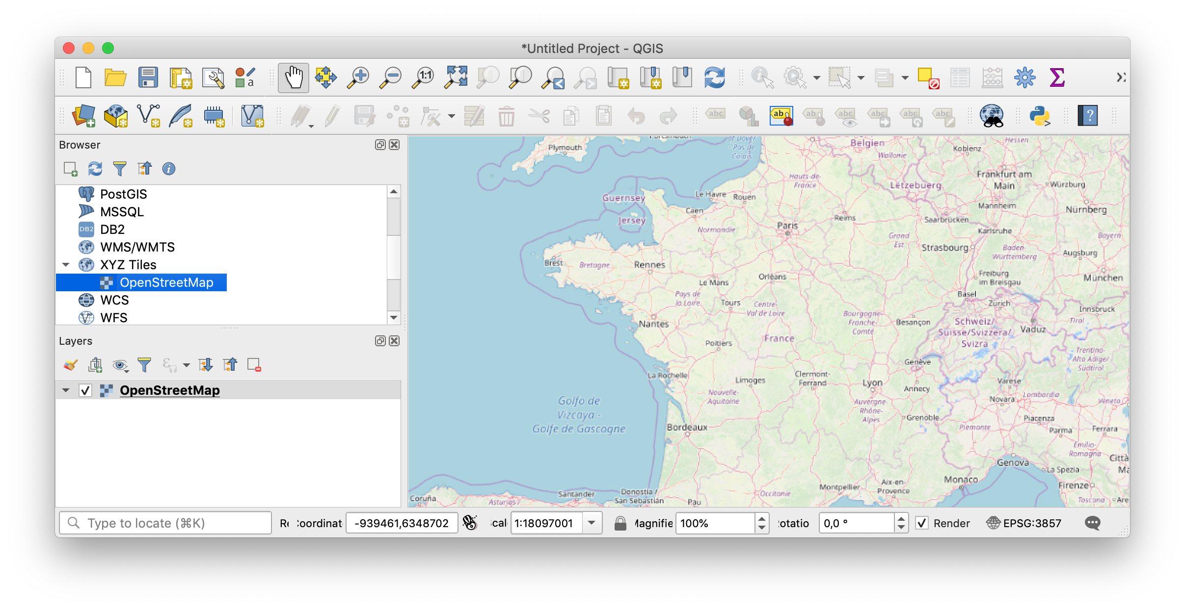Open the filter legend by expression dropdown

point(186,365)
